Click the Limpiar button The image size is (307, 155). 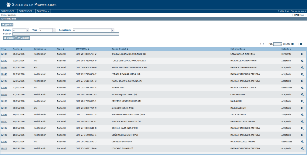pos(23,38)
